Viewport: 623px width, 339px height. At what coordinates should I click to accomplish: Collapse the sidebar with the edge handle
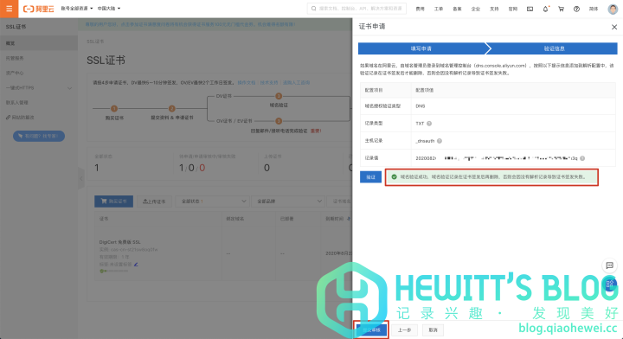coord(81,179)
